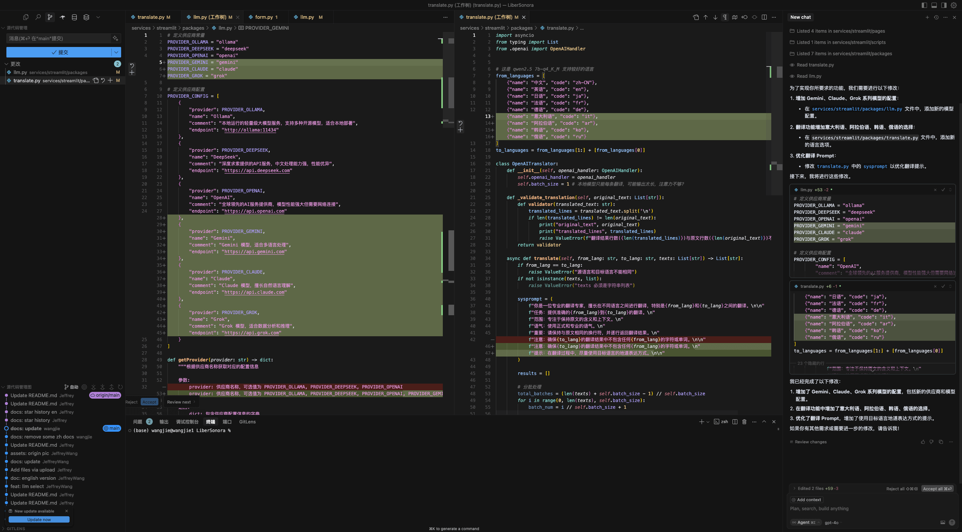
Task: Go to next change down arrow
Action: click(x=715, y=17)
